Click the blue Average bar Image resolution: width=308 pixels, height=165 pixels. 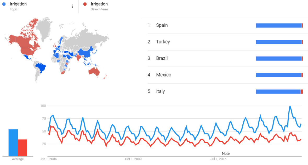pos(13,143)
